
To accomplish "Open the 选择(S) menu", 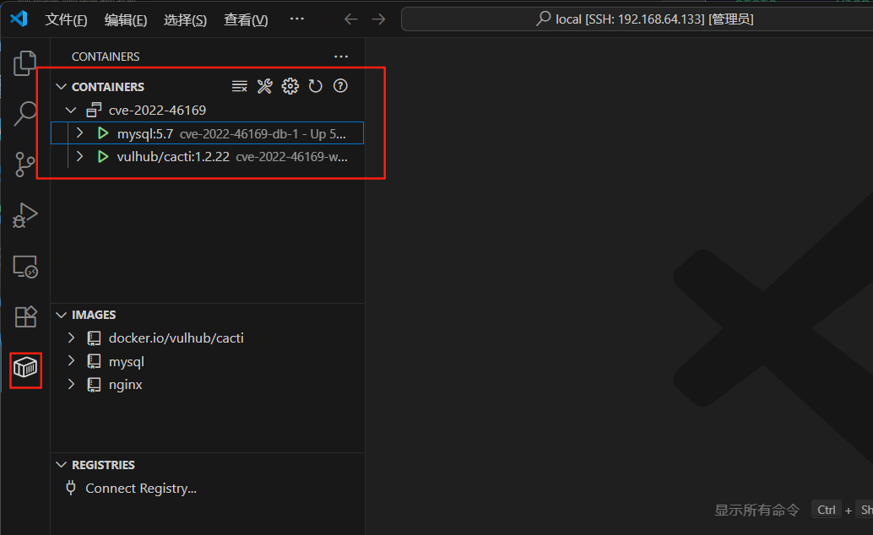I will (x=185, y=20).
